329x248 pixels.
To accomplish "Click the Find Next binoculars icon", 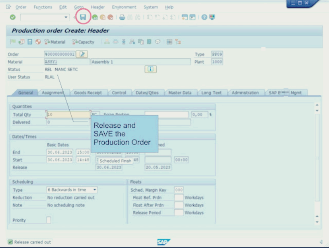I will point(138,17).
